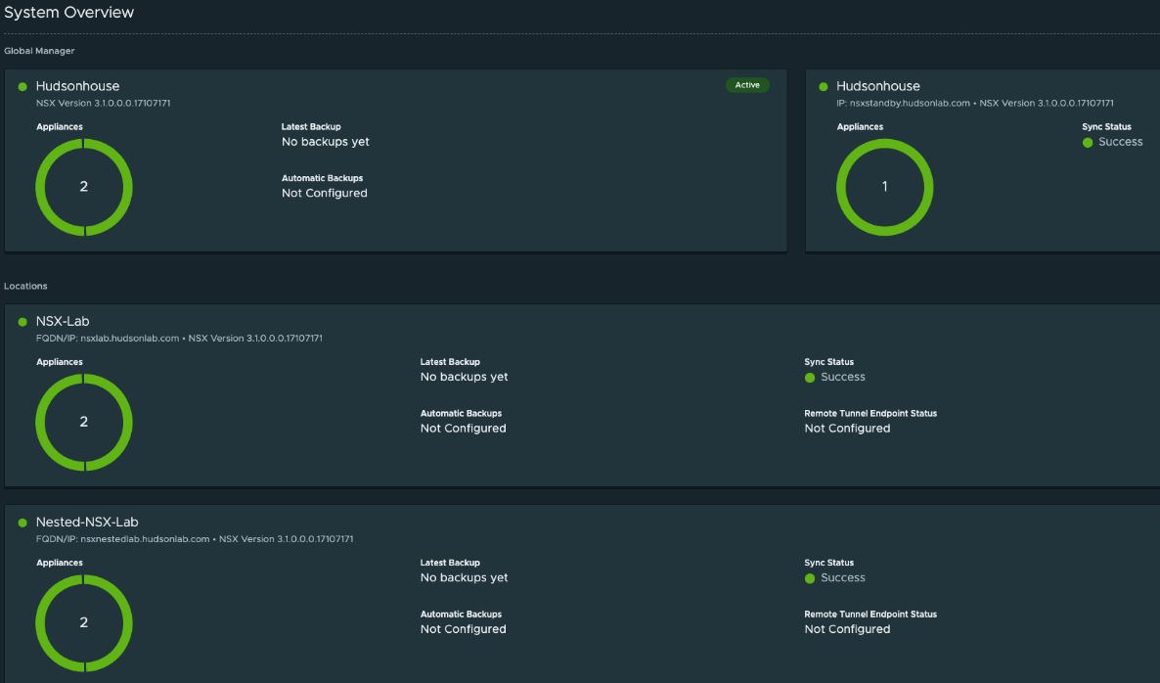Open the Nested-NSX-Lab location title
The width and height of the screenshot is (1160, 683).
(87, 522)
